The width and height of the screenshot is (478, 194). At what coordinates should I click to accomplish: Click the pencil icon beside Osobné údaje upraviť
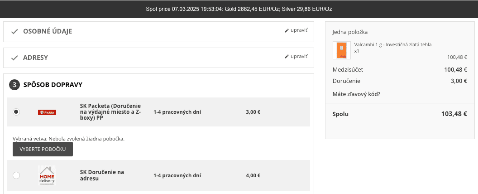click(287, 30)
